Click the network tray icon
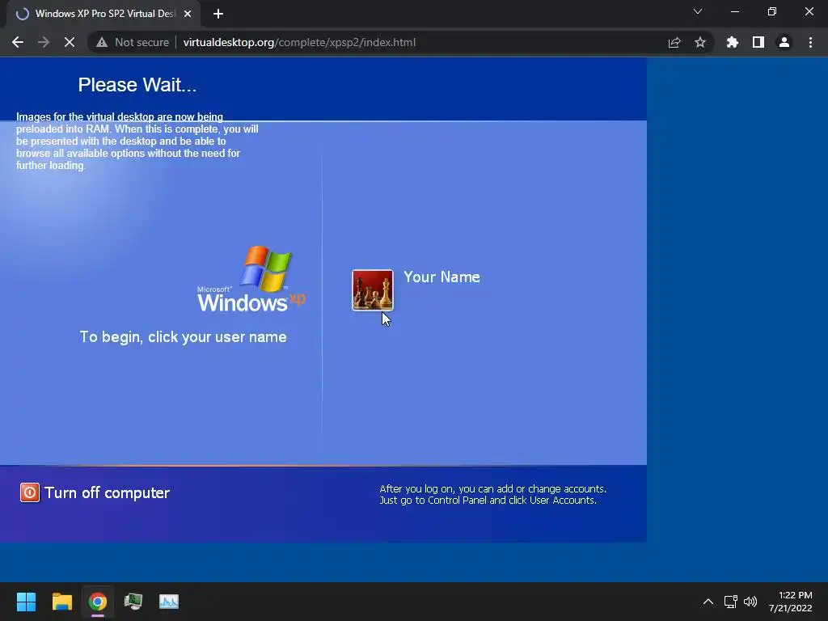The image size is (828, 621). 731,602
